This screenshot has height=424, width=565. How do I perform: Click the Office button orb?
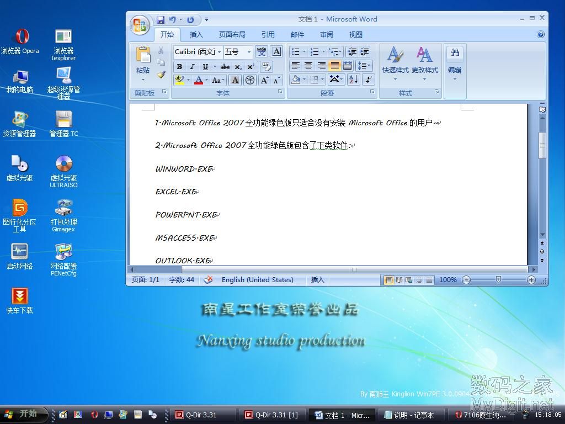(x=140, y=25)
